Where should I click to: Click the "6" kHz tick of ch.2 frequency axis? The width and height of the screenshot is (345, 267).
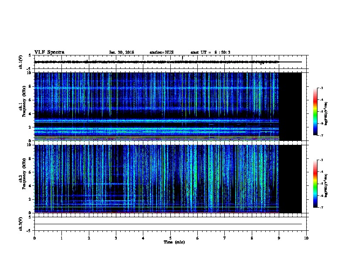point(30,172)
